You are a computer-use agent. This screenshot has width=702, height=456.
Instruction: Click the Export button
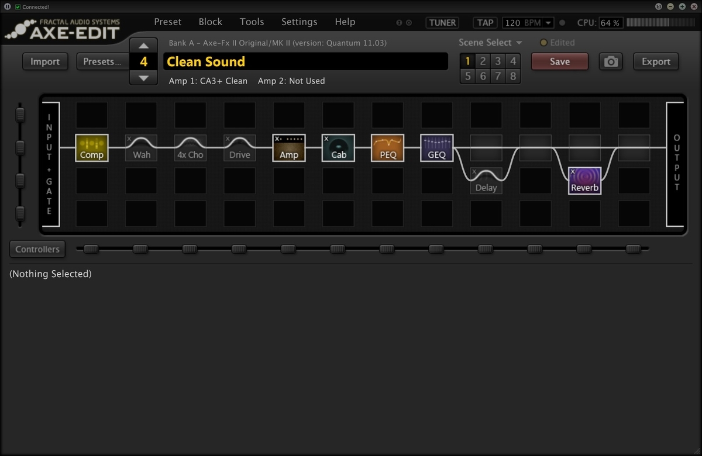point(656,61)
